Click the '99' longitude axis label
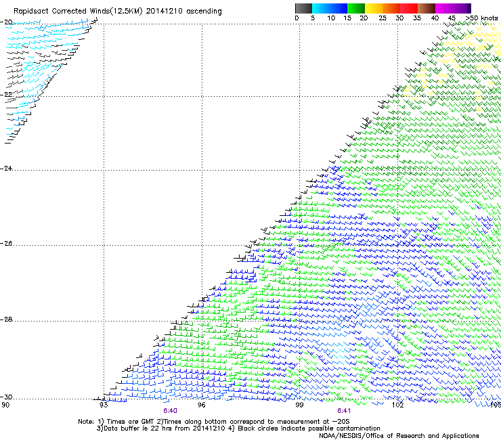Image resolution: width=501 pixels, height=440 pixels. pyautogui.click(x=299, y=405)
